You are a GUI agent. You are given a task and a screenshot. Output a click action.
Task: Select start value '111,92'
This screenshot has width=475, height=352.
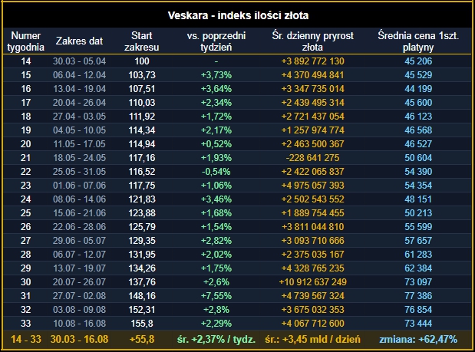142,117
